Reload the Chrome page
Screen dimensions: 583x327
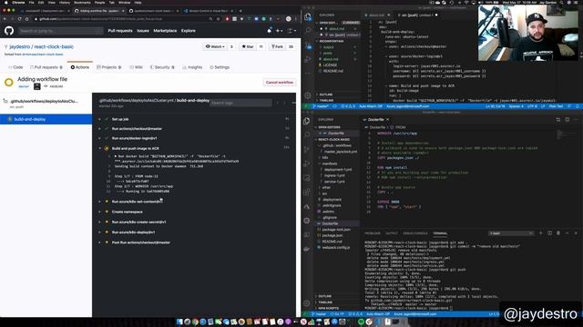pos(20,19)
